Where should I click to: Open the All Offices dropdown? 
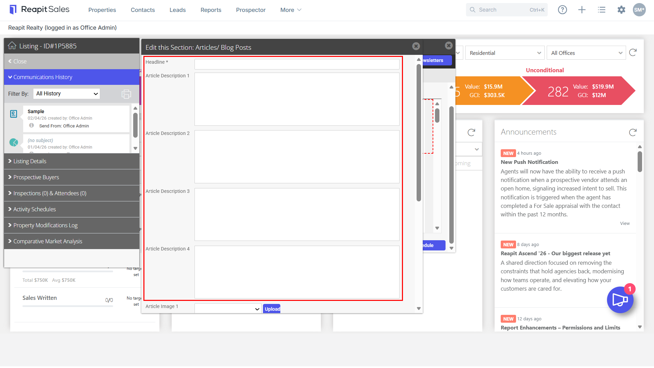tap(586, 53)
